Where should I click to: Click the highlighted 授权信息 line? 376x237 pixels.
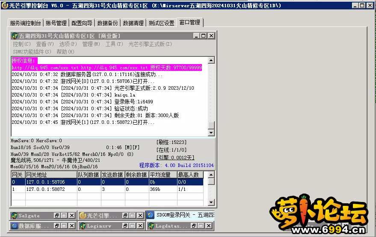(x=24, y=61)
